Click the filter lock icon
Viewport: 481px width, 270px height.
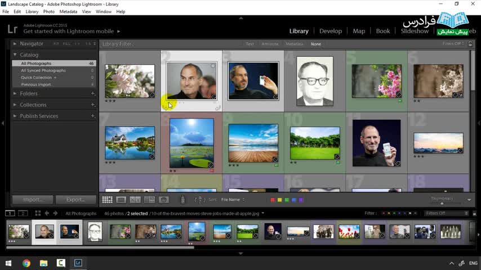(470, 44)
